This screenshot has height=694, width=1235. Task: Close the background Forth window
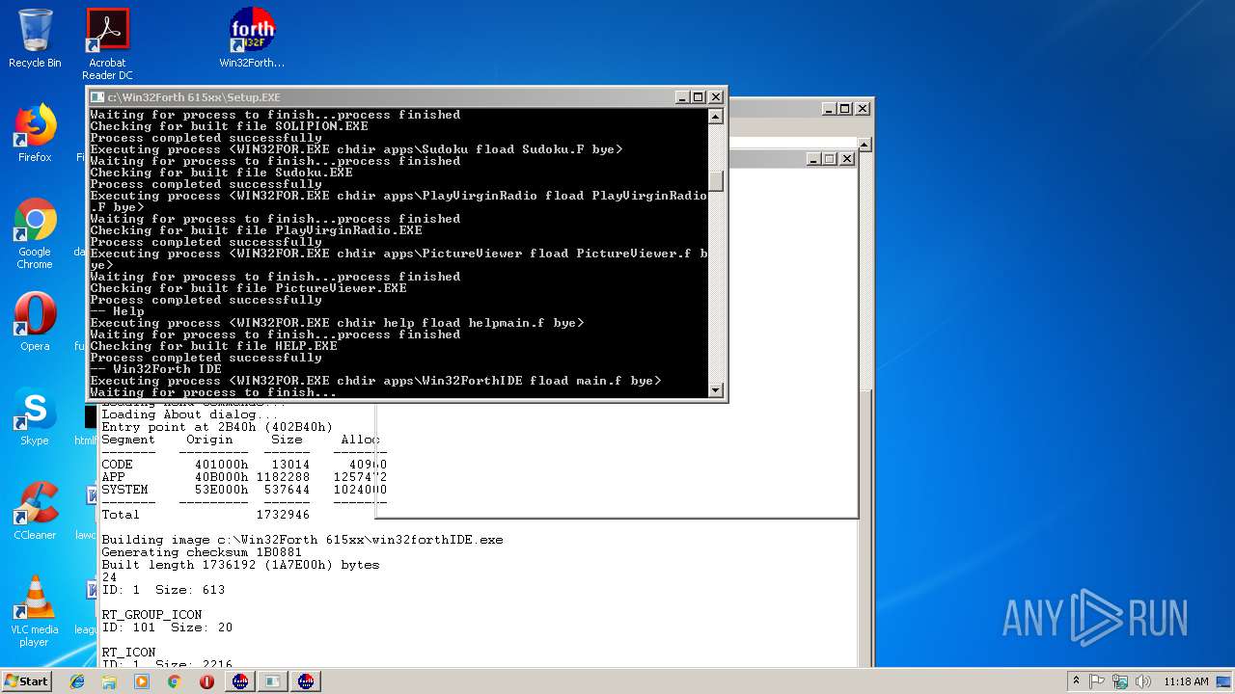(x=862, y=109)
